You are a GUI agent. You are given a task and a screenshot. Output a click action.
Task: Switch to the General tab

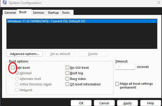tap(10, 13)
